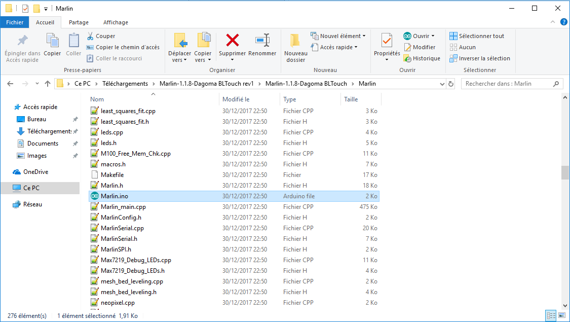This screenshot has height=322, width=570.
Task: Expand the Ouvrir dropdown arrow
Action: pyautogui.click(x=433, y=36)
